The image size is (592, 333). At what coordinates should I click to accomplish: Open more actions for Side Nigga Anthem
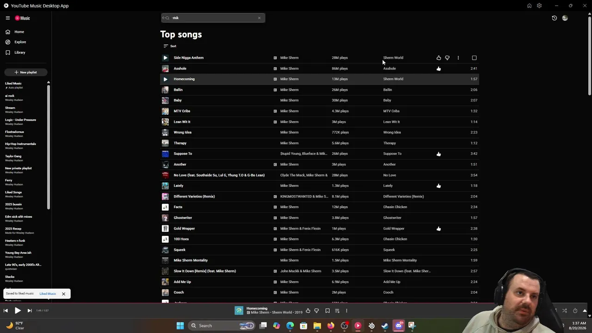(458, 58)
